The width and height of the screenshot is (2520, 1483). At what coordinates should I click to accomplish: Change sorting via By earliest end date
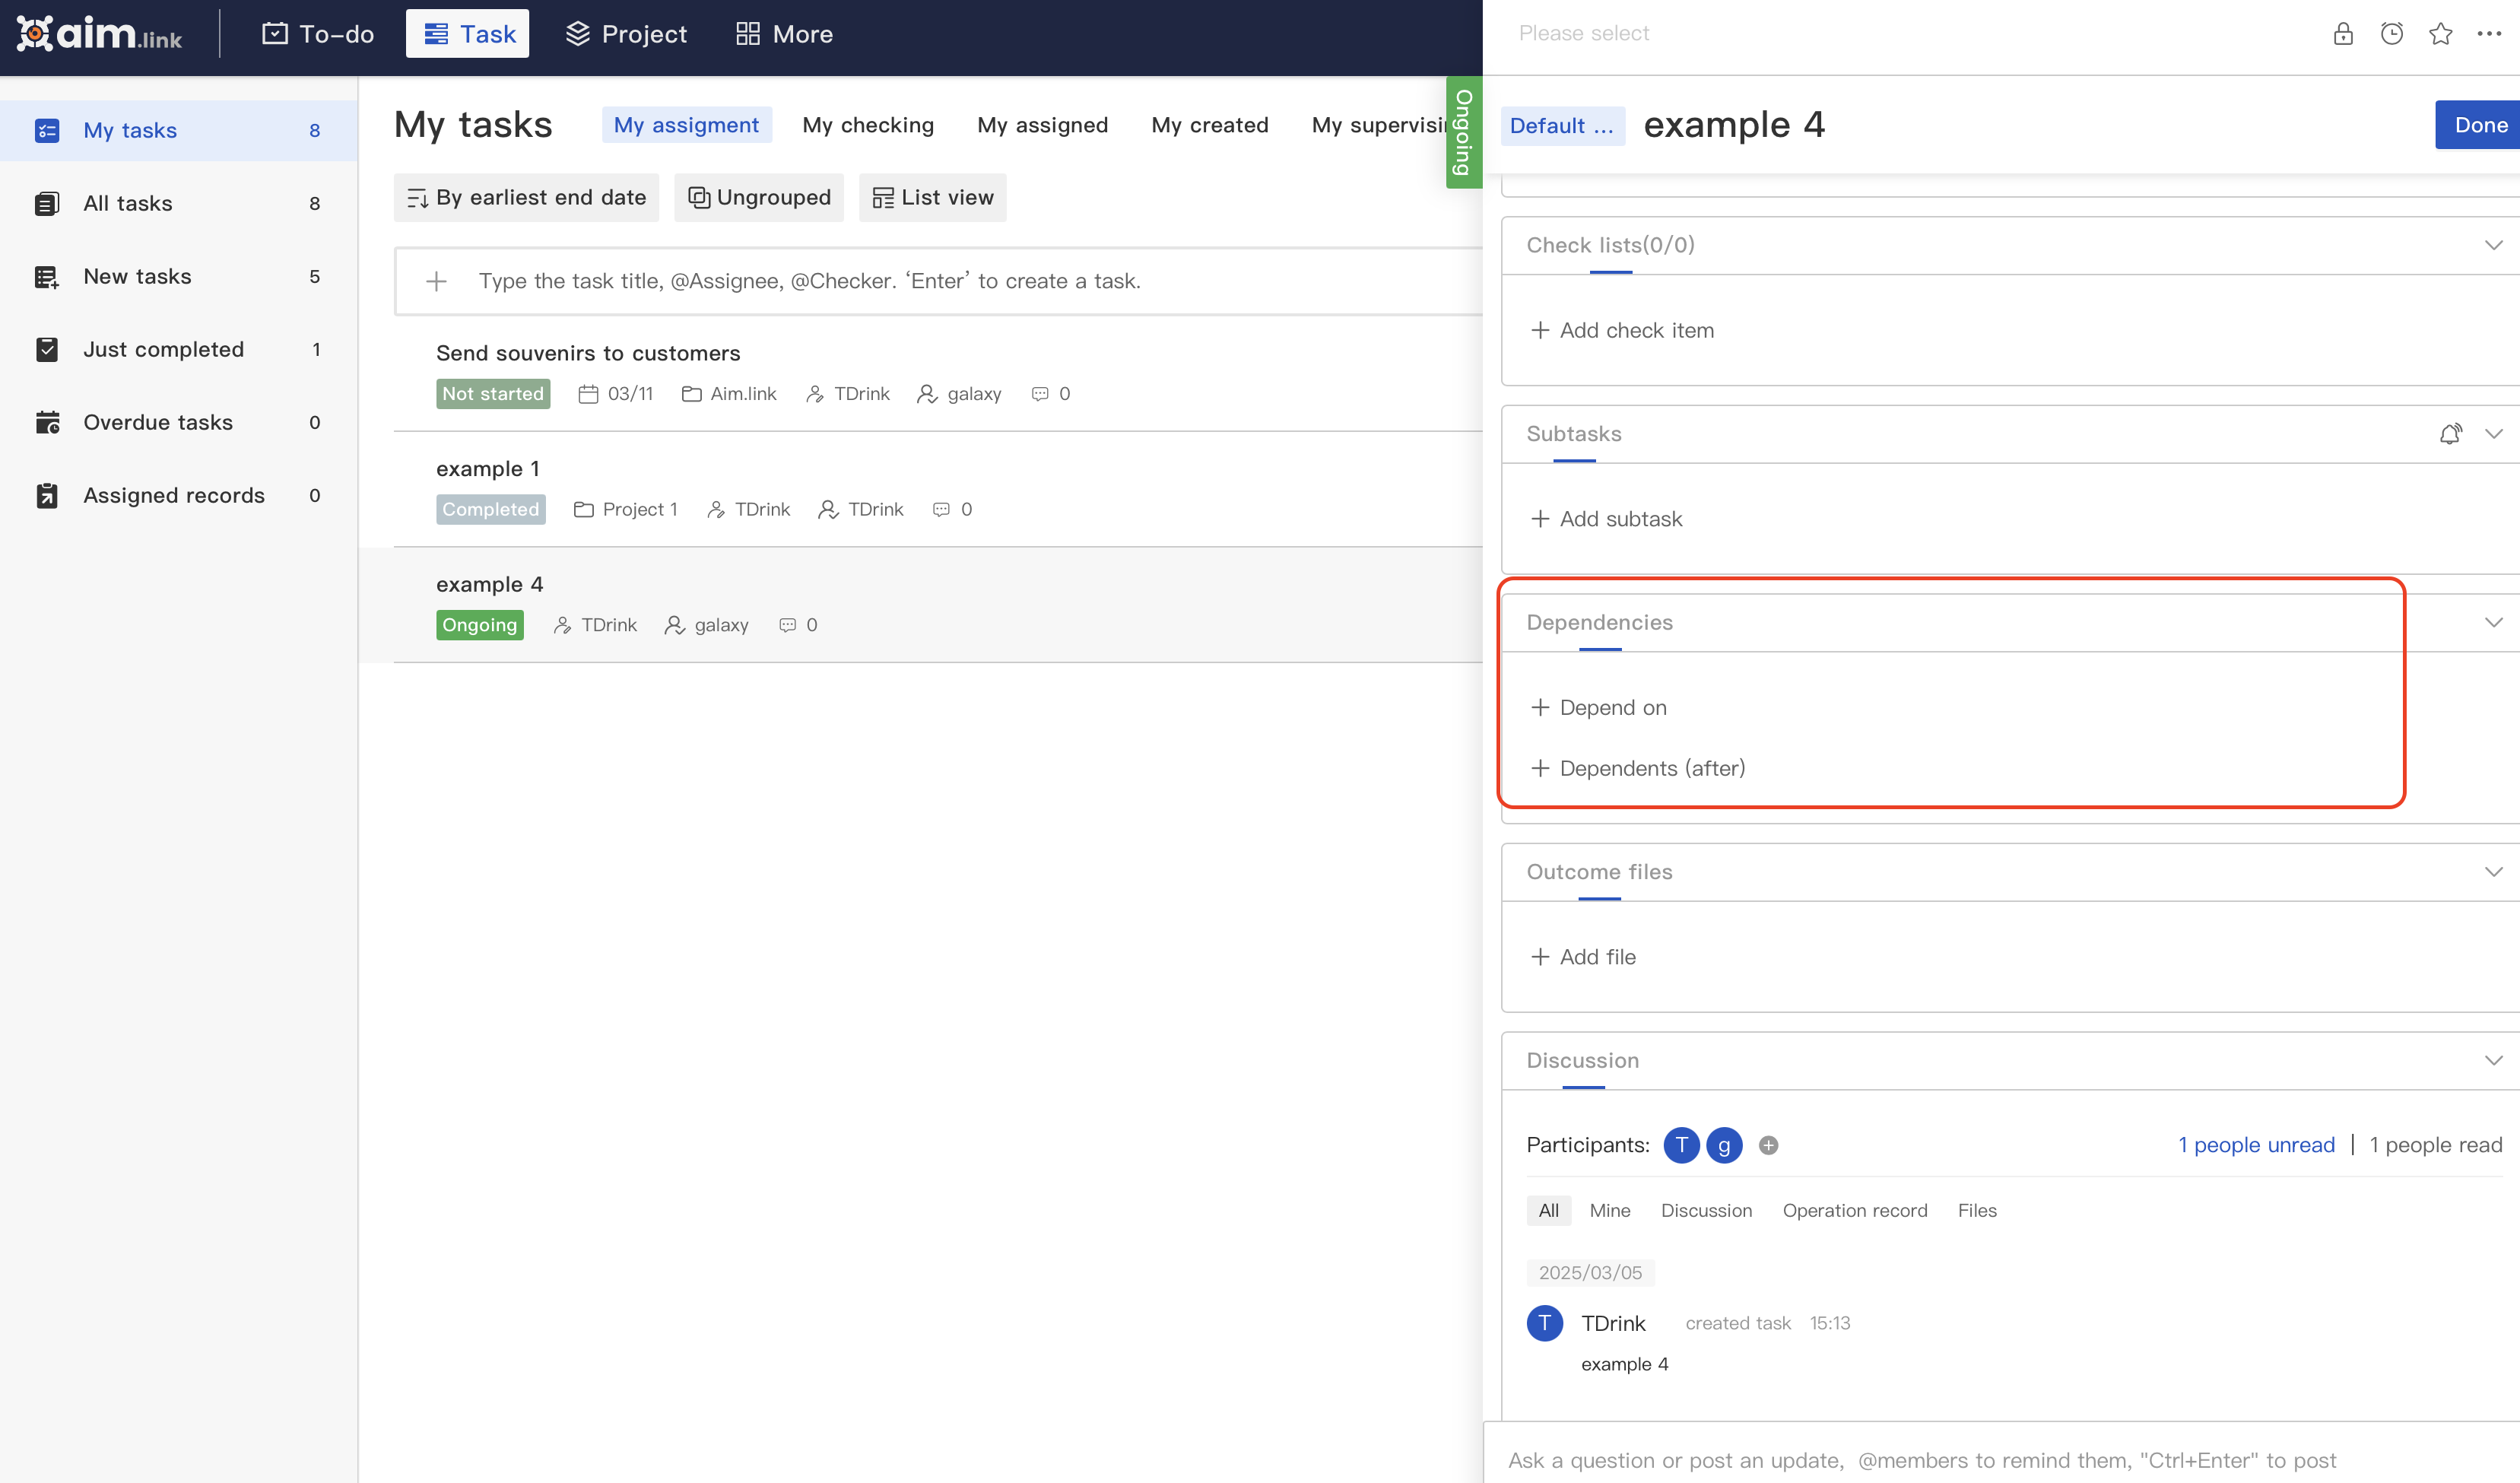tap(526, 197)
